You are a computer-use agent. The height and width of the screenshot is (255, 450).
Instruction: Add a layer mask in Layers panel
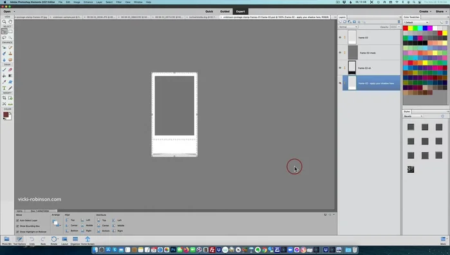[354, 22]
